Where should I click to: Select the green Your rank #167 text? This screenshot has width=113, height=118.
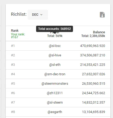pyautogui.click(x=18, y=36)
